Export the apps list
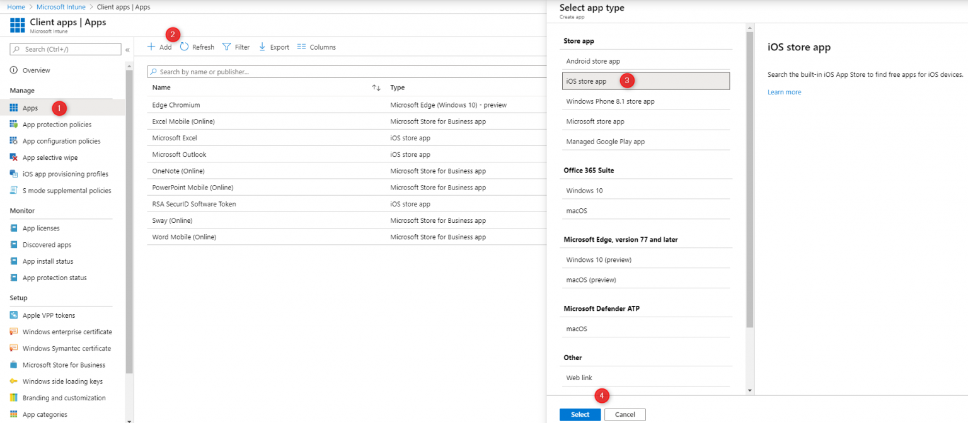 click(274, 47)
